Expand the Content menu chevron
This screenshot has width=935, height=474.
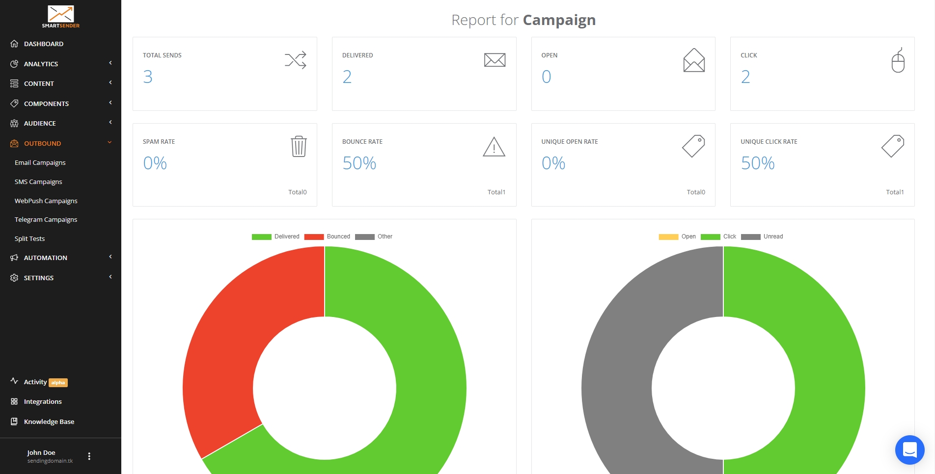(x=110, y=82)
